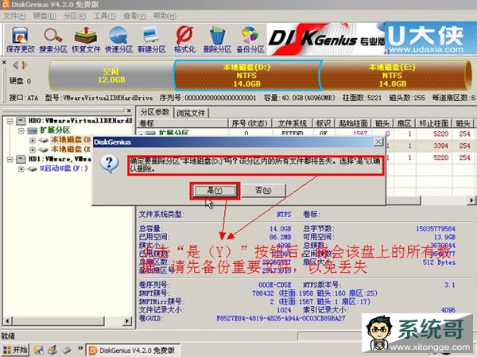Open the 分区(P) menu
The image size is (477, 357).
tap(75, 16)
